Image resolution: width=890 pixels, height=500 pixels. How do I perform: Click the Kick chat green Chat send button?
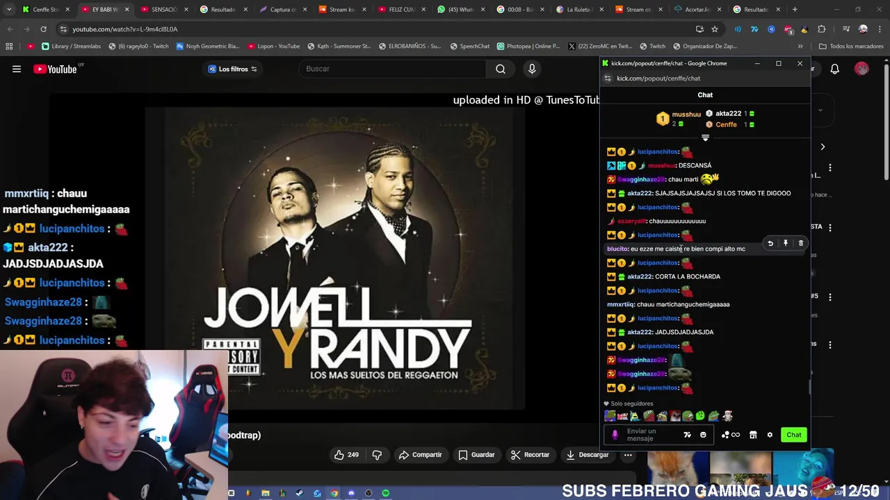(794, 435)
